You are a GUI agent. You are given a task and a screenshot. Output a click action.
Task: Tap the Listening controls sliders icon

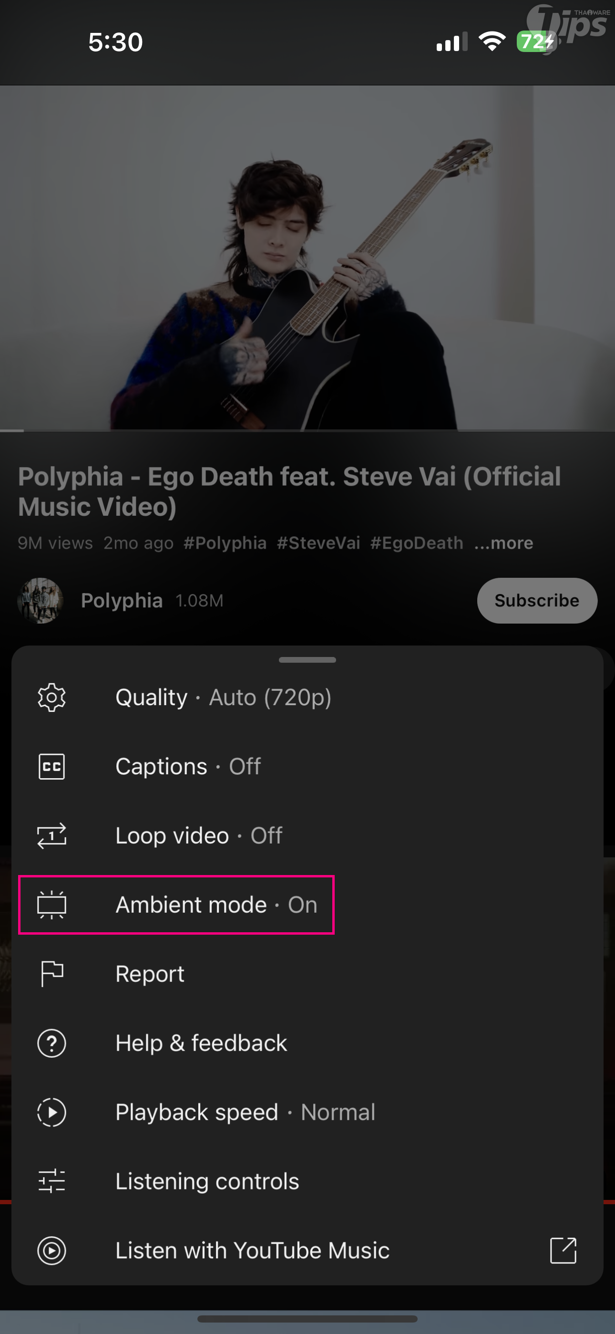click(x=52, y=1181)
